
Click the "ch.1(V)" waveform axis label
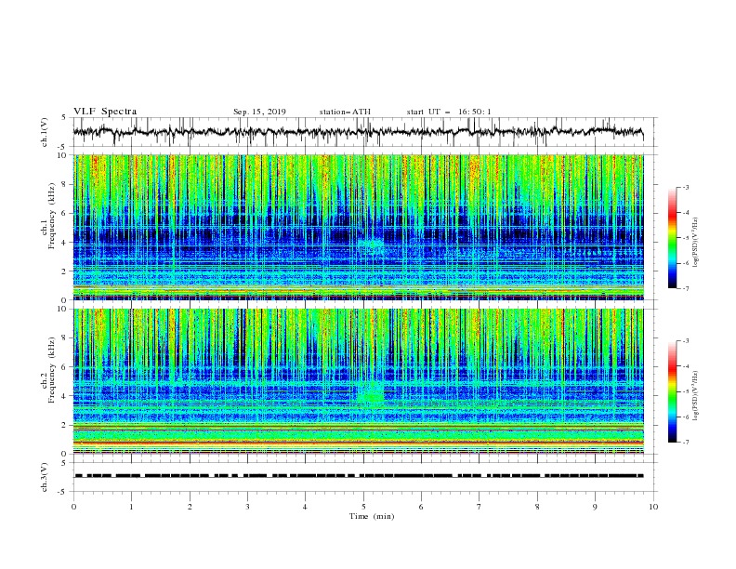pyautogui.click(x=45, y=132)
